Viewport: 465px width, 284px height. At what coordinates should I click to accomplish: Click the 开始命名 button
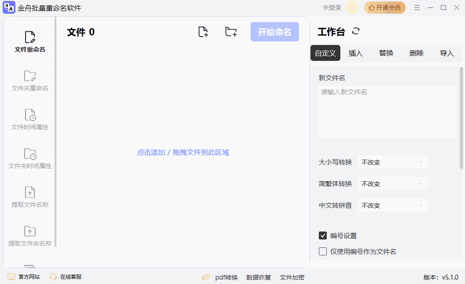pos(274,31)
